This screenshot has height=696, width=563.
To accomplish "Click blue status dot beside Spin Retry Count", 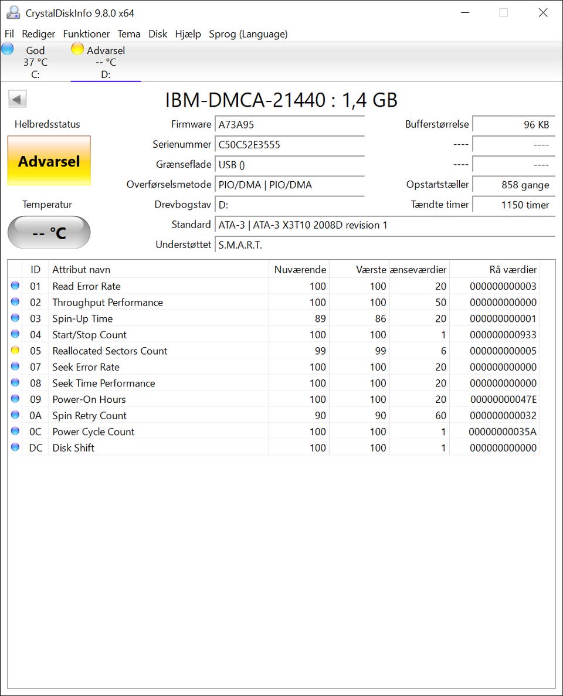I will pos(15,415).
